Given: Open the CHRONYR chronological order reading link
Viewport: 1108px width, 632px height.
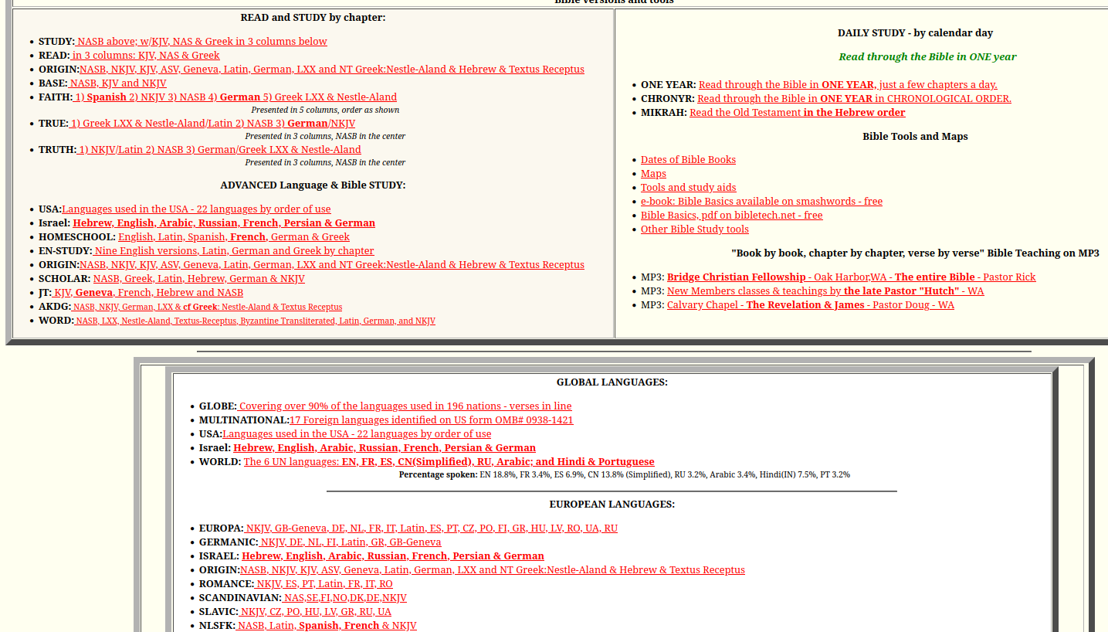Looking at the screenshot, I should click(x=853, y=99).
